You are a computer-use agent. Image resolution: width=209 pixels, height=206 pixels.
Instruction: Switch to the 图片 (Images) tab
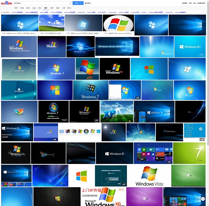(46, 8)
